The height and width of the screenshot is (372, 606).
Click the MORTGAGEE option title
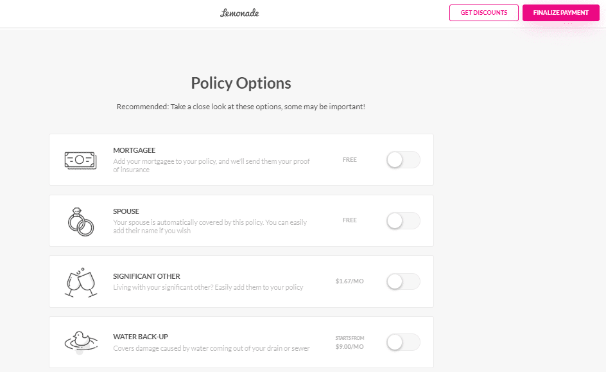[x=134, y=150]
